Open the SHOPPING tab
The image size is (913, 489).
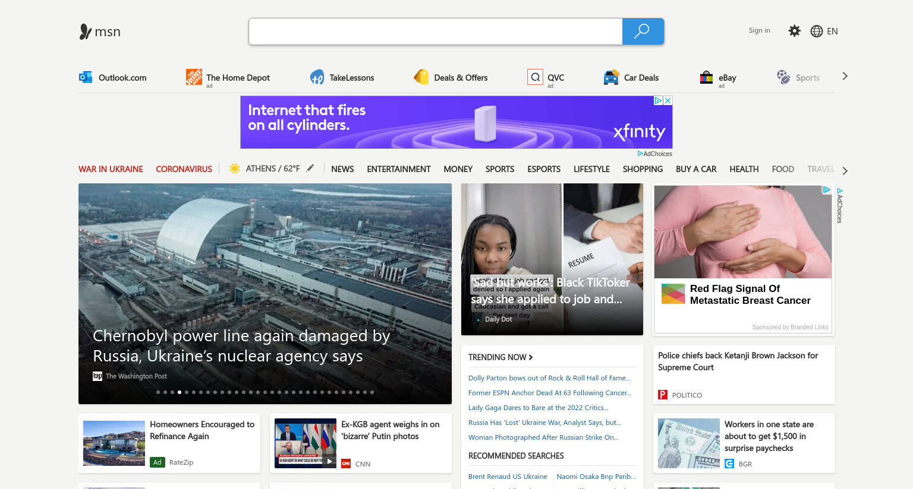click(643, 169)
